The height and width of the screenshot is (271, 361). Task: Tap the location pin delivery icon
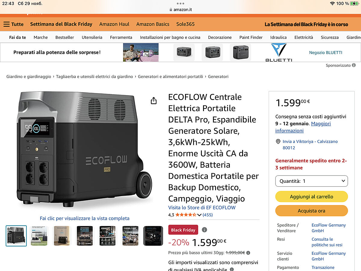pos(278,142)
